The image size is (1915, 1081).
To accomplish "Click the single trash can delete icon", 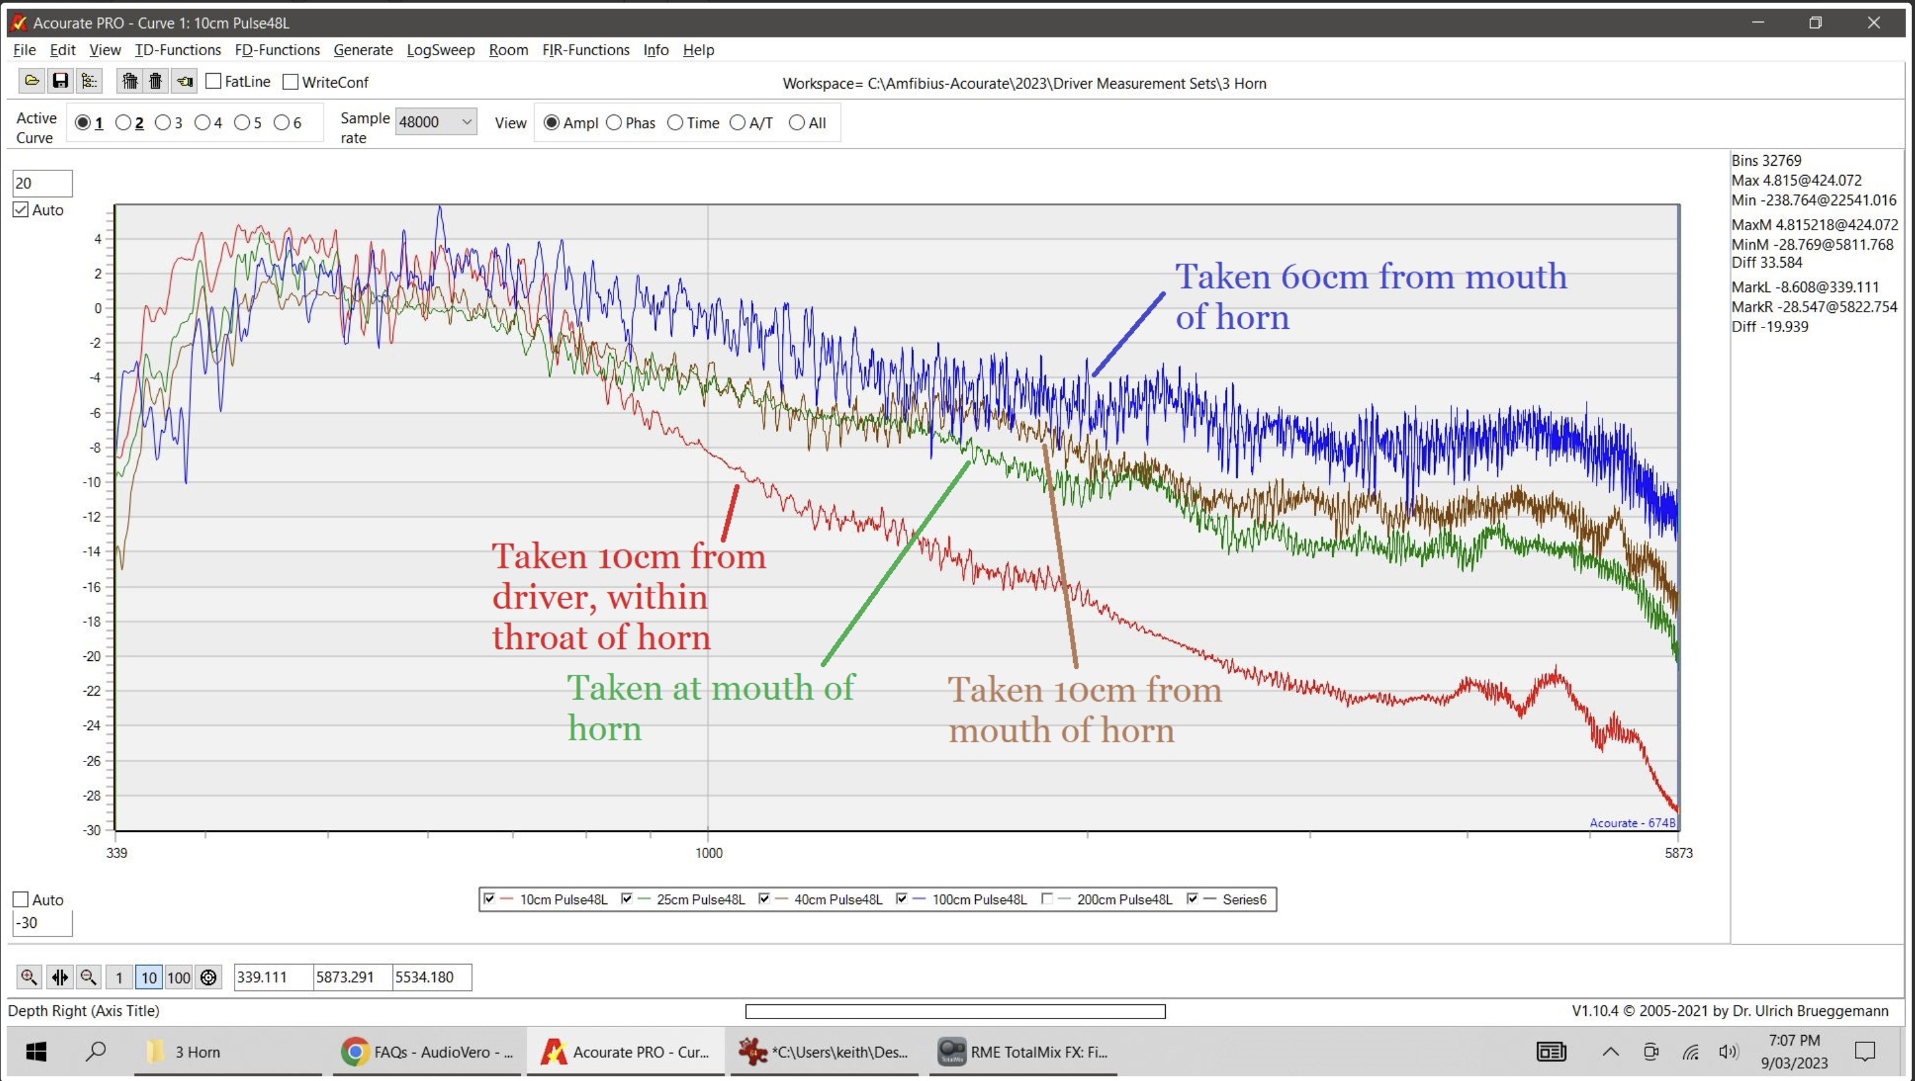I will pos(155,81).
